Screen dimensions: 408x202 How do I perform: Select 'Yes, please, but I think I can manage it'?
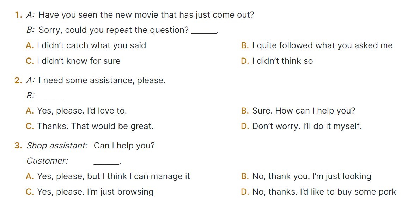click(108, 176)
